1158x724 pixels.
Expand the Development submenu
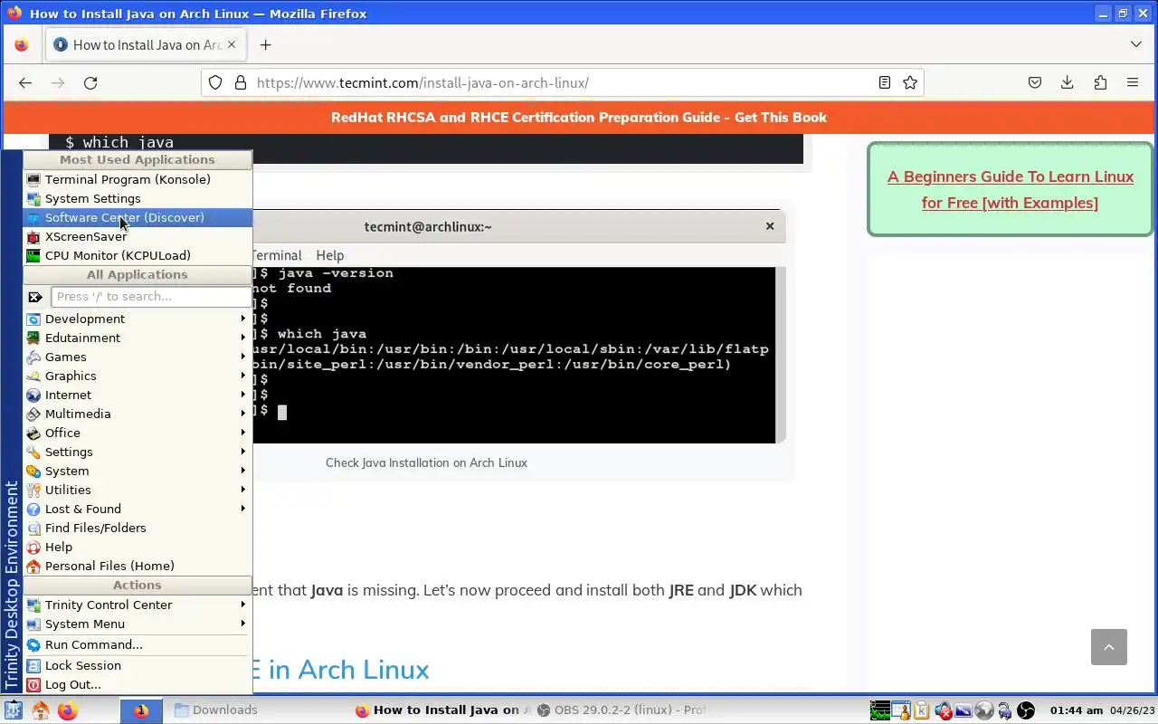[138, 319]
